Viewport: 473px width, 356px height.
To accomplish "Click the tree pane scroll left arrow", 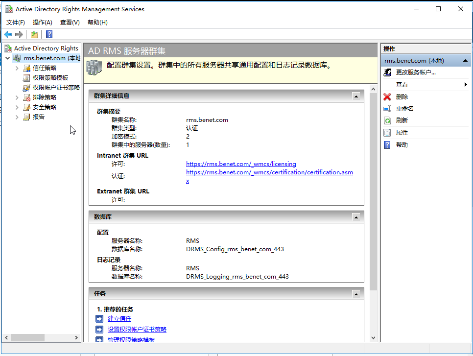I will tap(6, 337).
